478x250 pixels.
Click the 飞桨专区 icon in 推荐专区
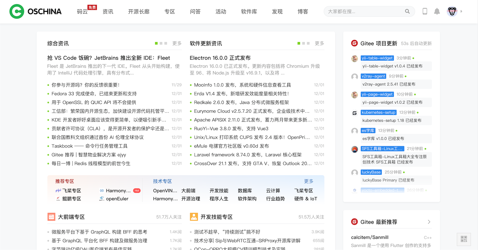click(x=58, y=191)
